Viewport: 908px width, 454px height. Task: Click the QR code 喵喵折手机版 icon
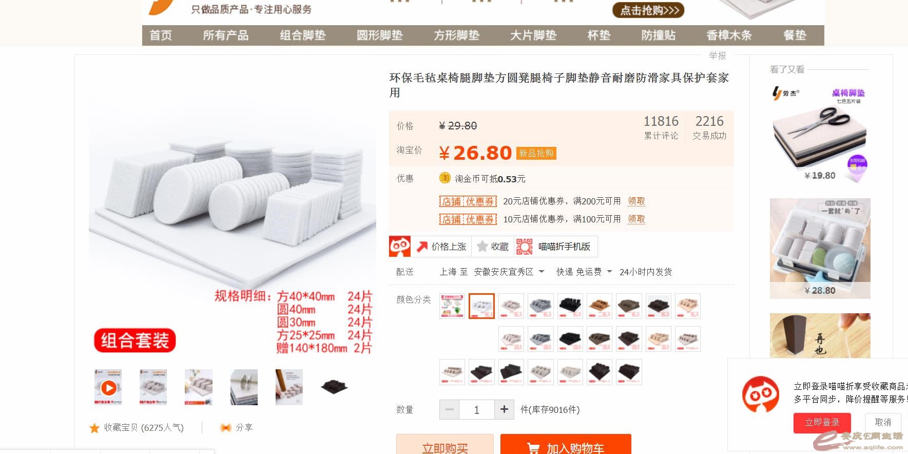tap(524, 247)
